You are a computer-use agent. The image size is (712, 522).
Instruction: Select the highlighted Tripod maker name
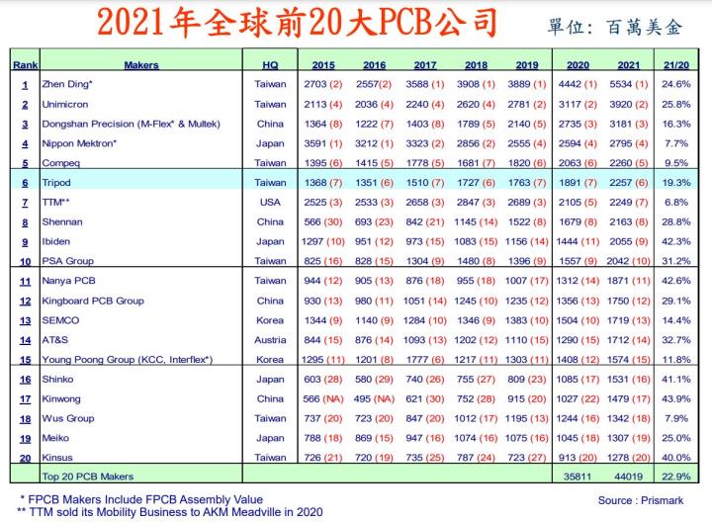click(56, 183)
